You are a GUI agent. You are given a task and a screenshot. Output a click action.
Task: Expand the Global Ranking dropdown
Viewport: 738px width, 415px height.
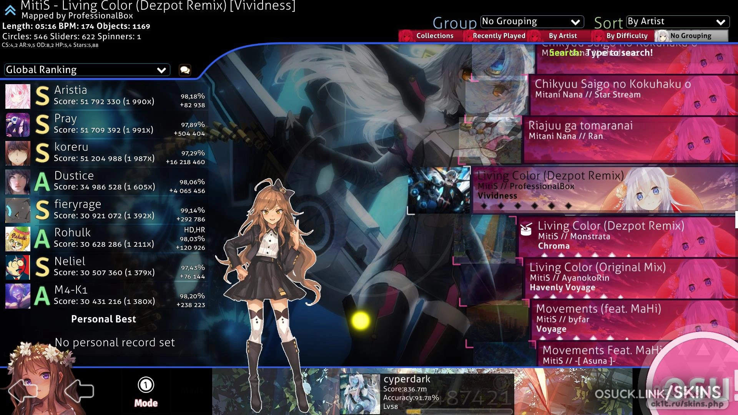point(87,70)
